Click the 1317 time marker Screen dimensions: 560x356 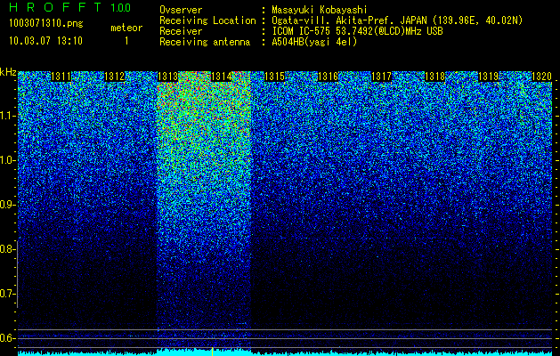381,77
